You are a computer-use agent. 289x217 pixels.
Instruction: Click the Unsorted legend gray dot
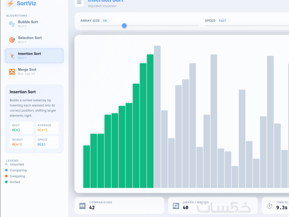(6, 164)
